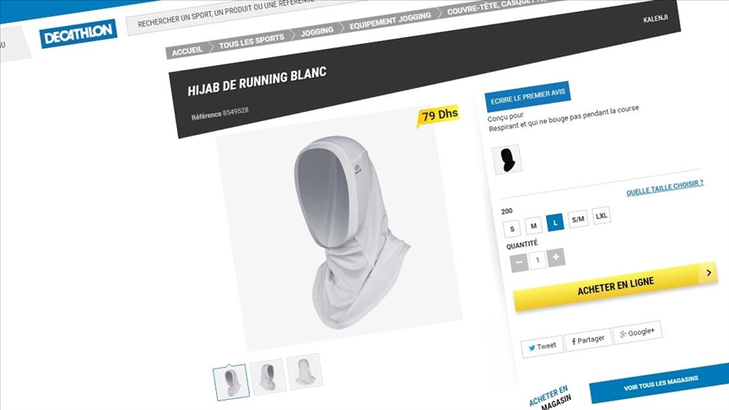
Task: Choose size M
Action: point(534,226)
